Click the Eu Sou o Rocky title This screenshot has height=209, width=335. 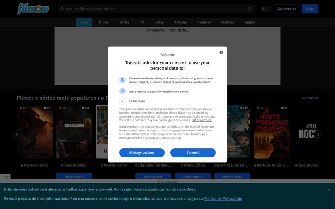coord(306,165)
